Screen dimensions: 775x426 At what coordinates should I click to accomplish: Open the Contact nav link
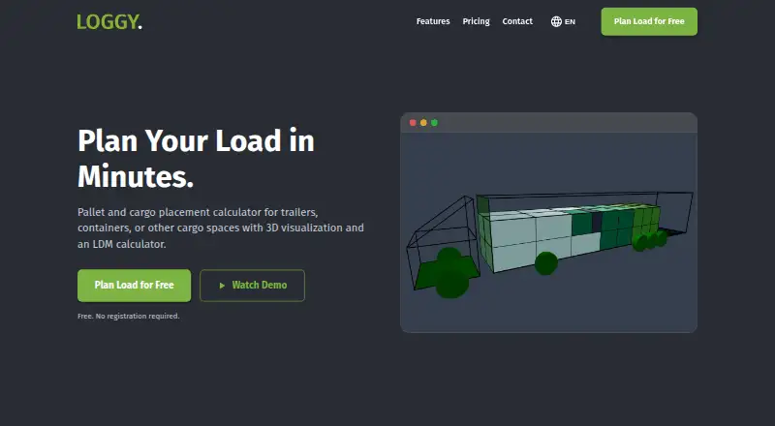(517, 21)
